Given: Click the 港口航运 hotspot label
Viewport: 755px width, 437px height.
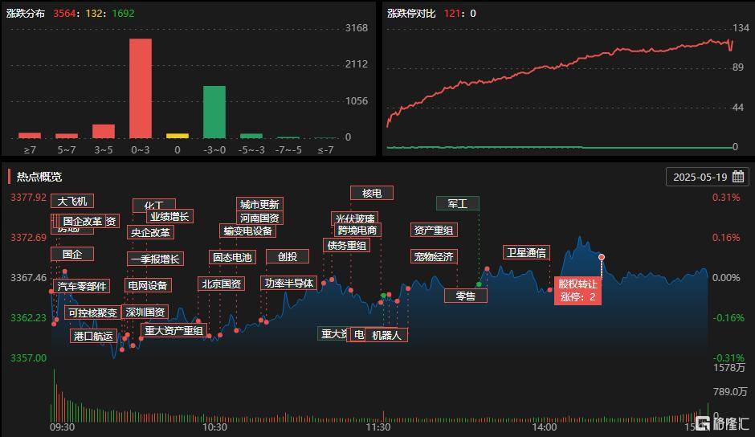Looking at the screenshot, I should click(93, 336).
